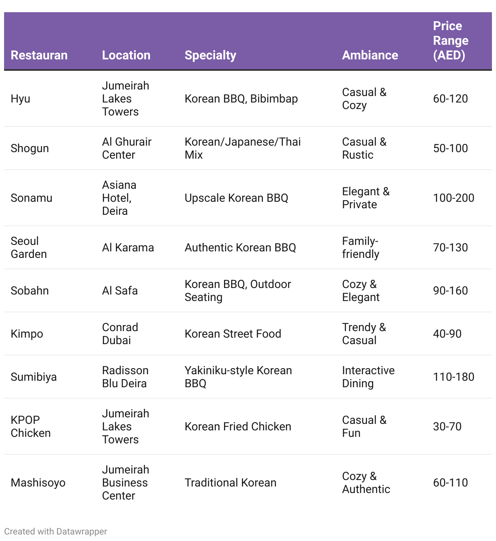
Task: Select the Ambiance column header
Action: 370,55
